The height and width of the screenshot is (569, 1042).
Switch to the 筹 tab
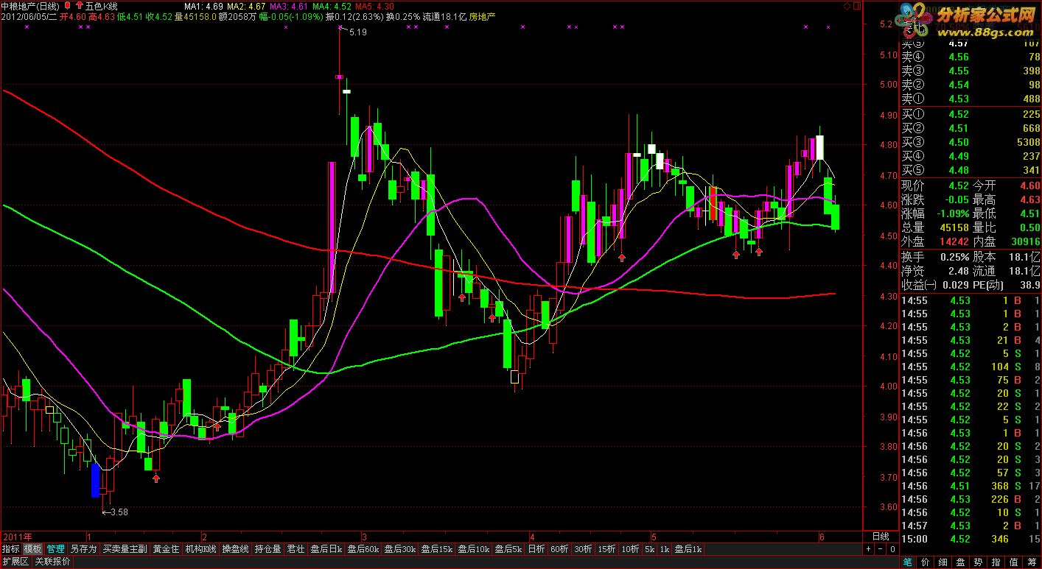(x=1032, y=562)
